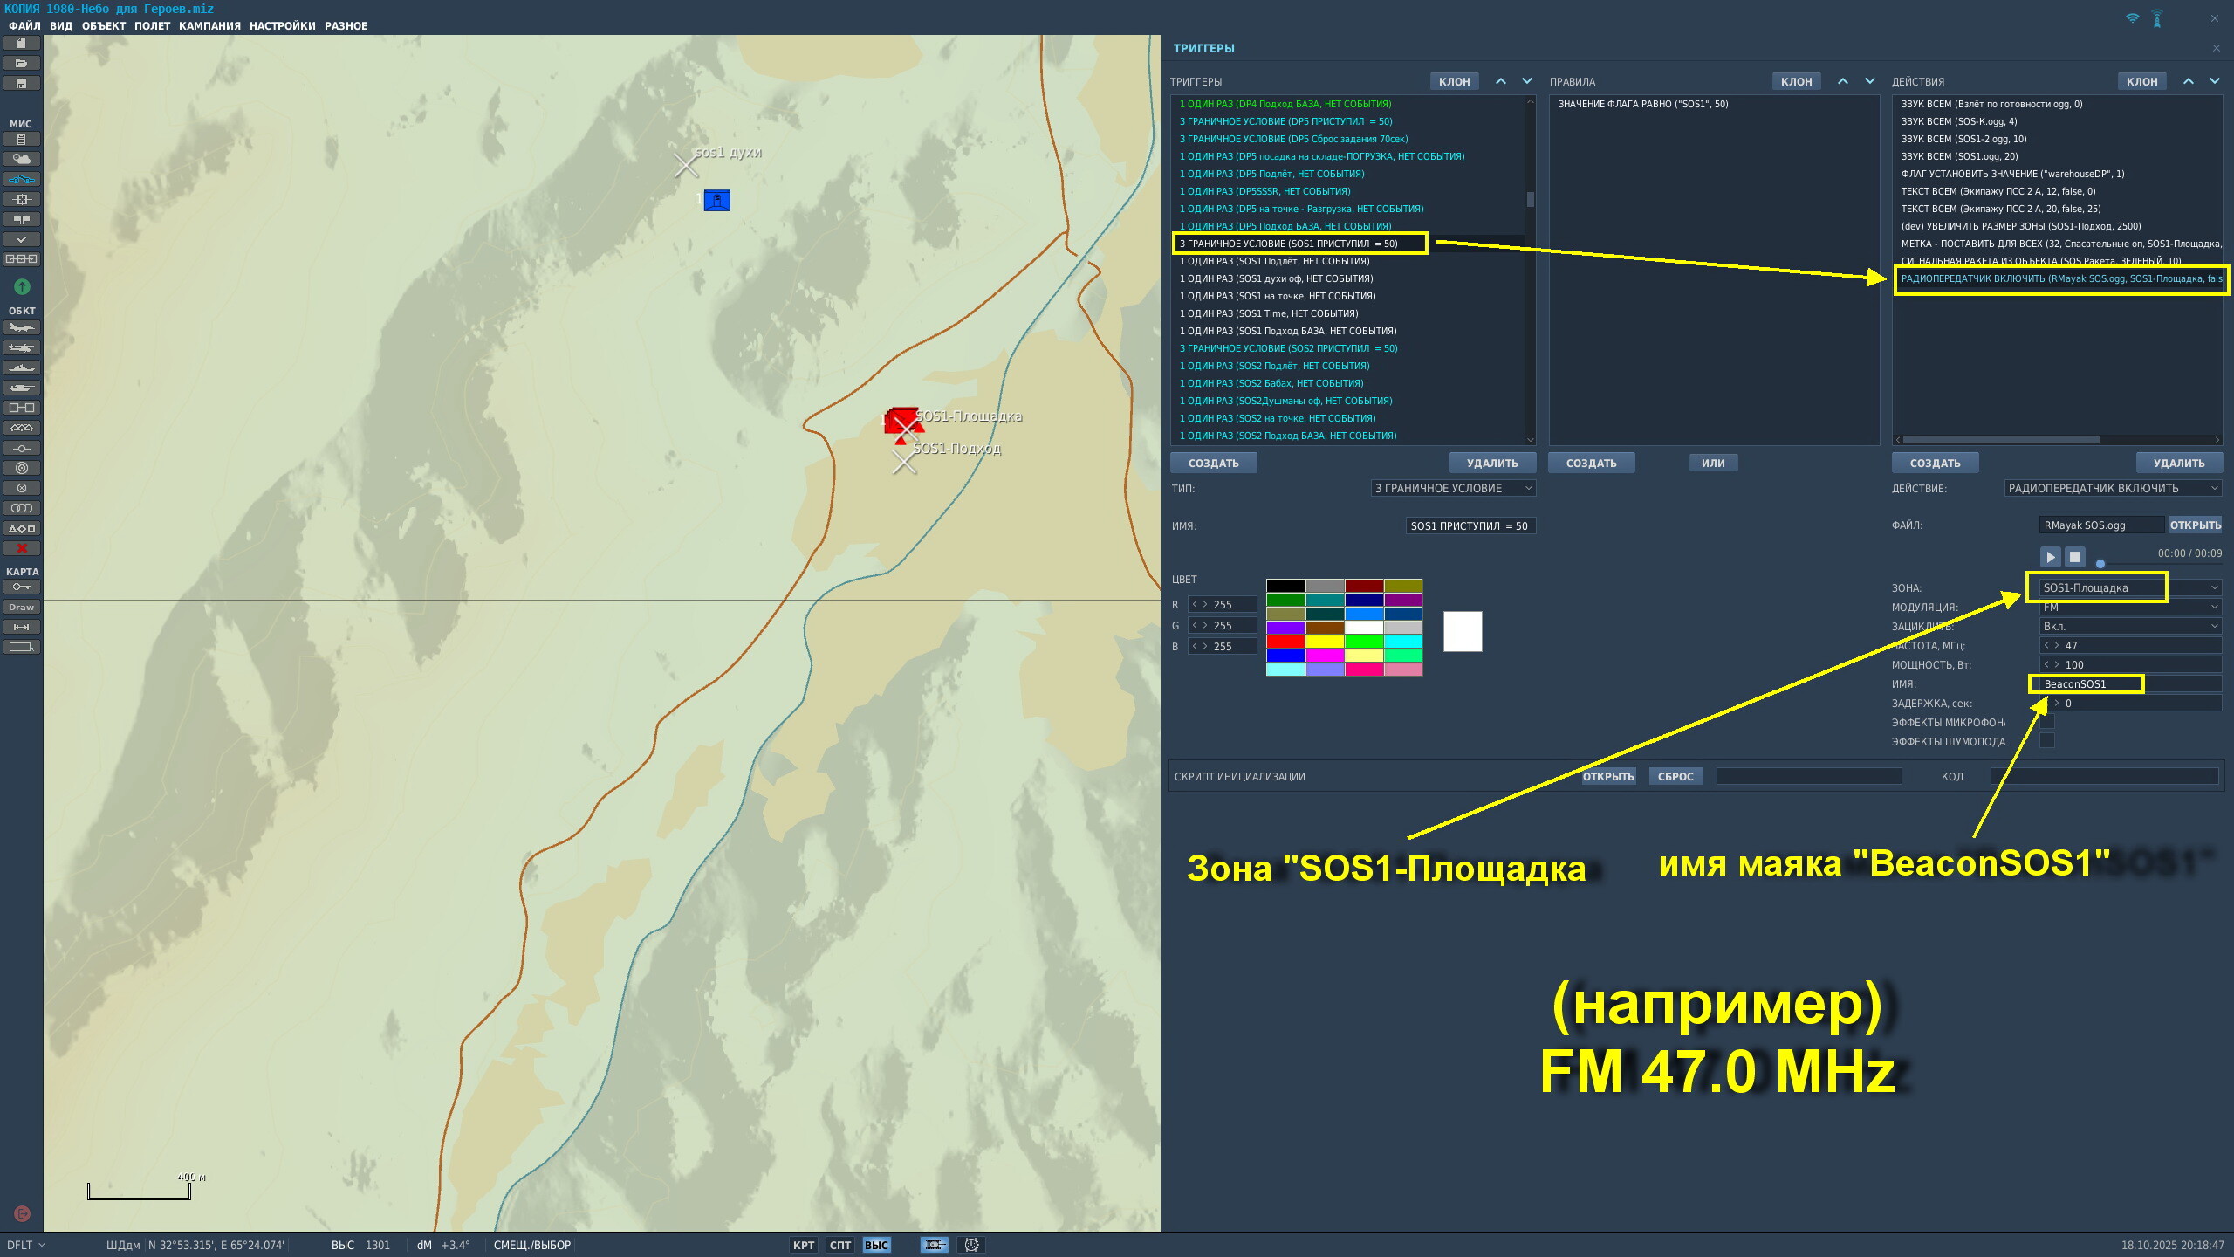Click the Draw tool button
The height and width of the screenshot is (1257, 2234).
(x=22, y=607)
